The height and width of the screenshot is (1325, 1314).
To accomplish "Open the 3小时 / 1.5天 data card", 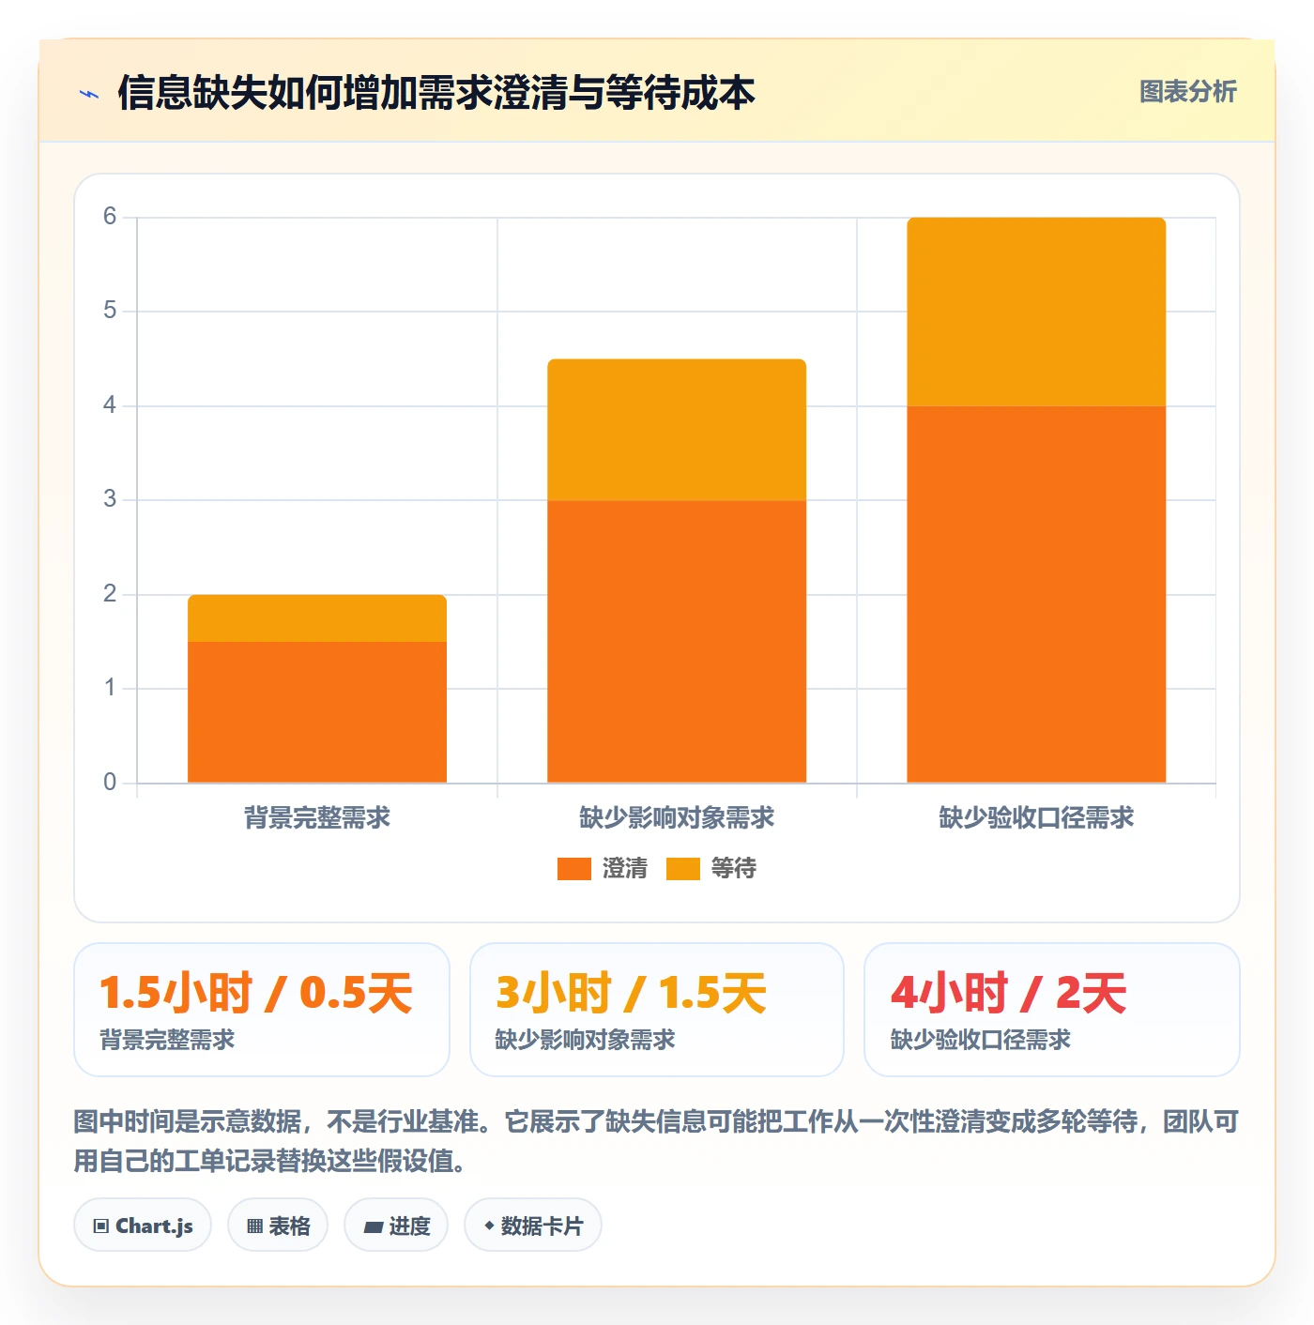I will coord(657,1010).
